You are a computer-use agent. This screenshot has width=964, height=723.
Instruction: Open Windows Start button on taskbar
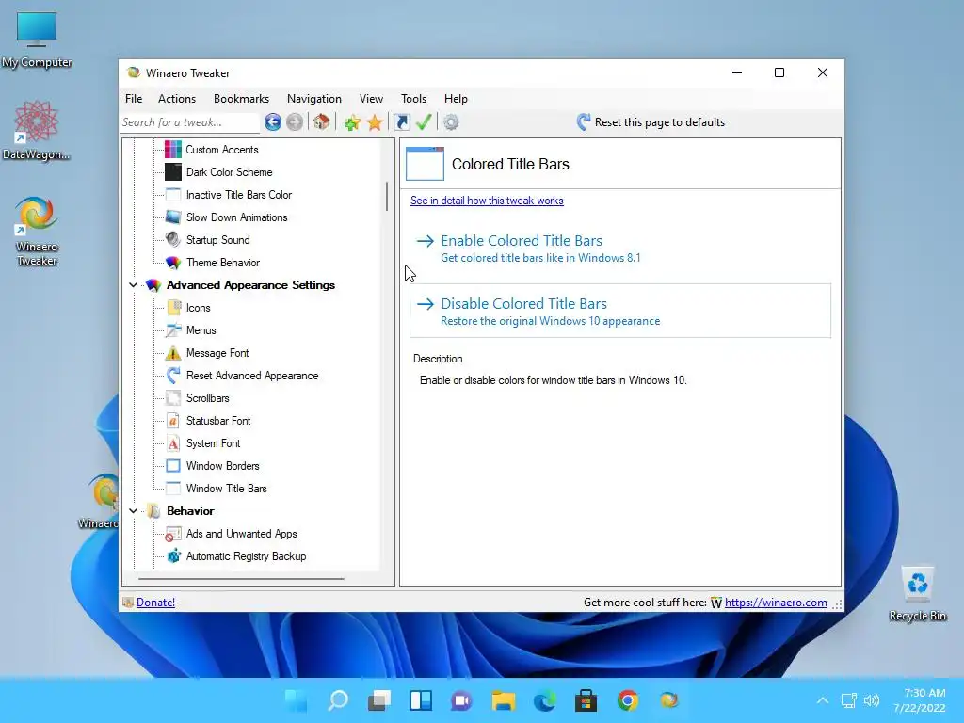pos(297,700)
